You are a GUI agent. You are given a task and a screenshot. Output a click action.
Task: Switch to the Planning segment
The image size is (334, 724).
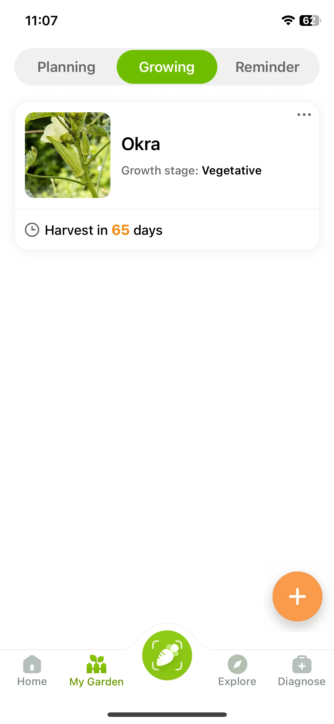coord(66,67)
